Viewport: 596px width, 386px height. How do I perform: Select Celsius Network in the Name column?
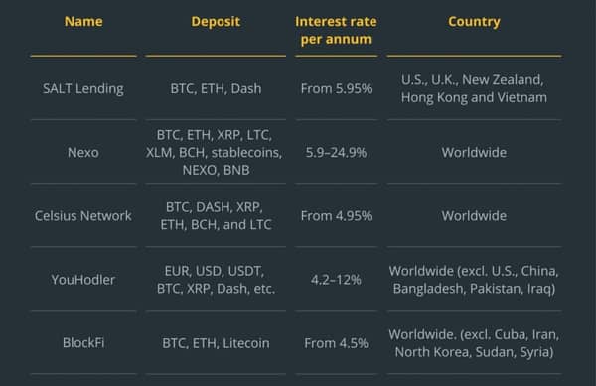[83, 216]
